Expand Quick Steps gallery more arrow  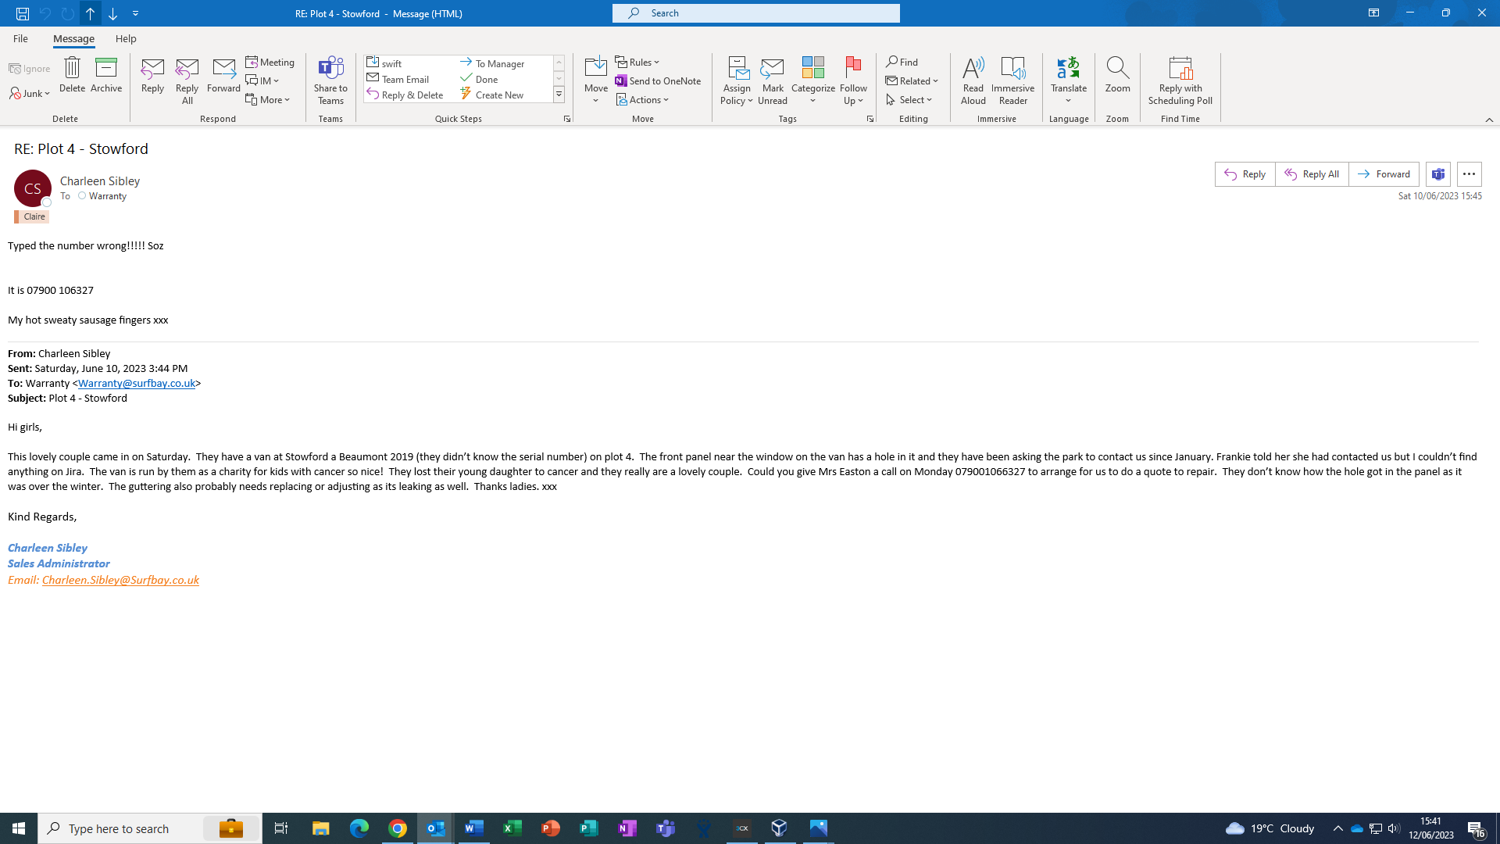[x=559, y=95]
